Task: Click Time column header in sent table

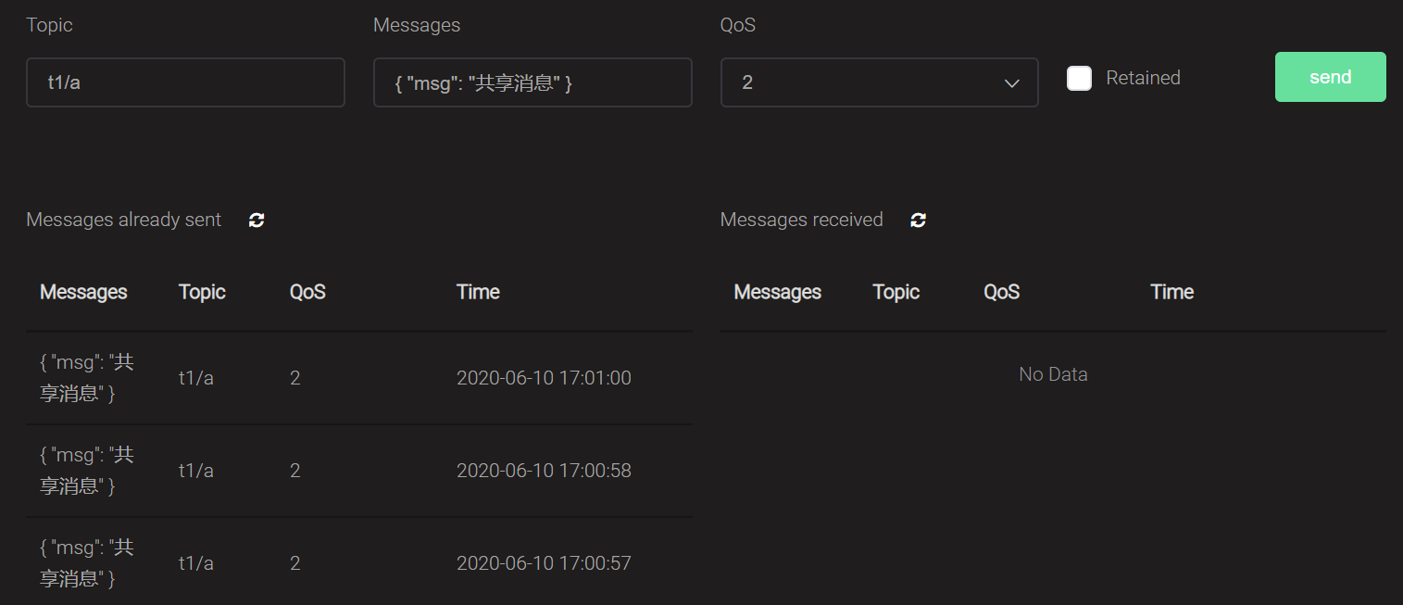Action: 478,292
